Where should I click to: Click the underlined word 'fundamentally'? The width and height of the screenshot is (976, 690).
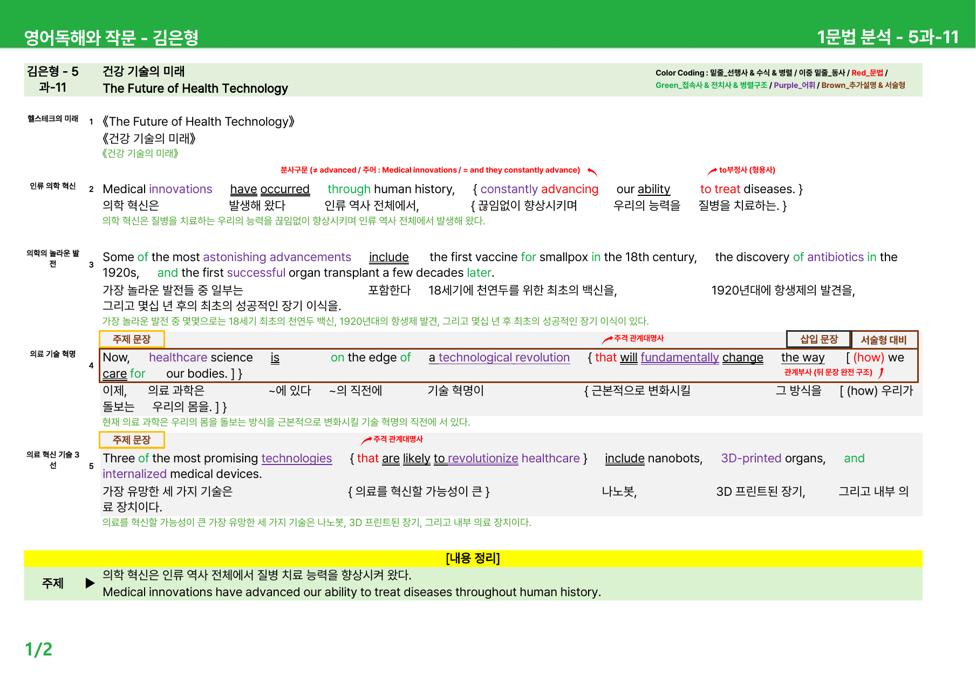pyautogui.click(x=680, y=358)
